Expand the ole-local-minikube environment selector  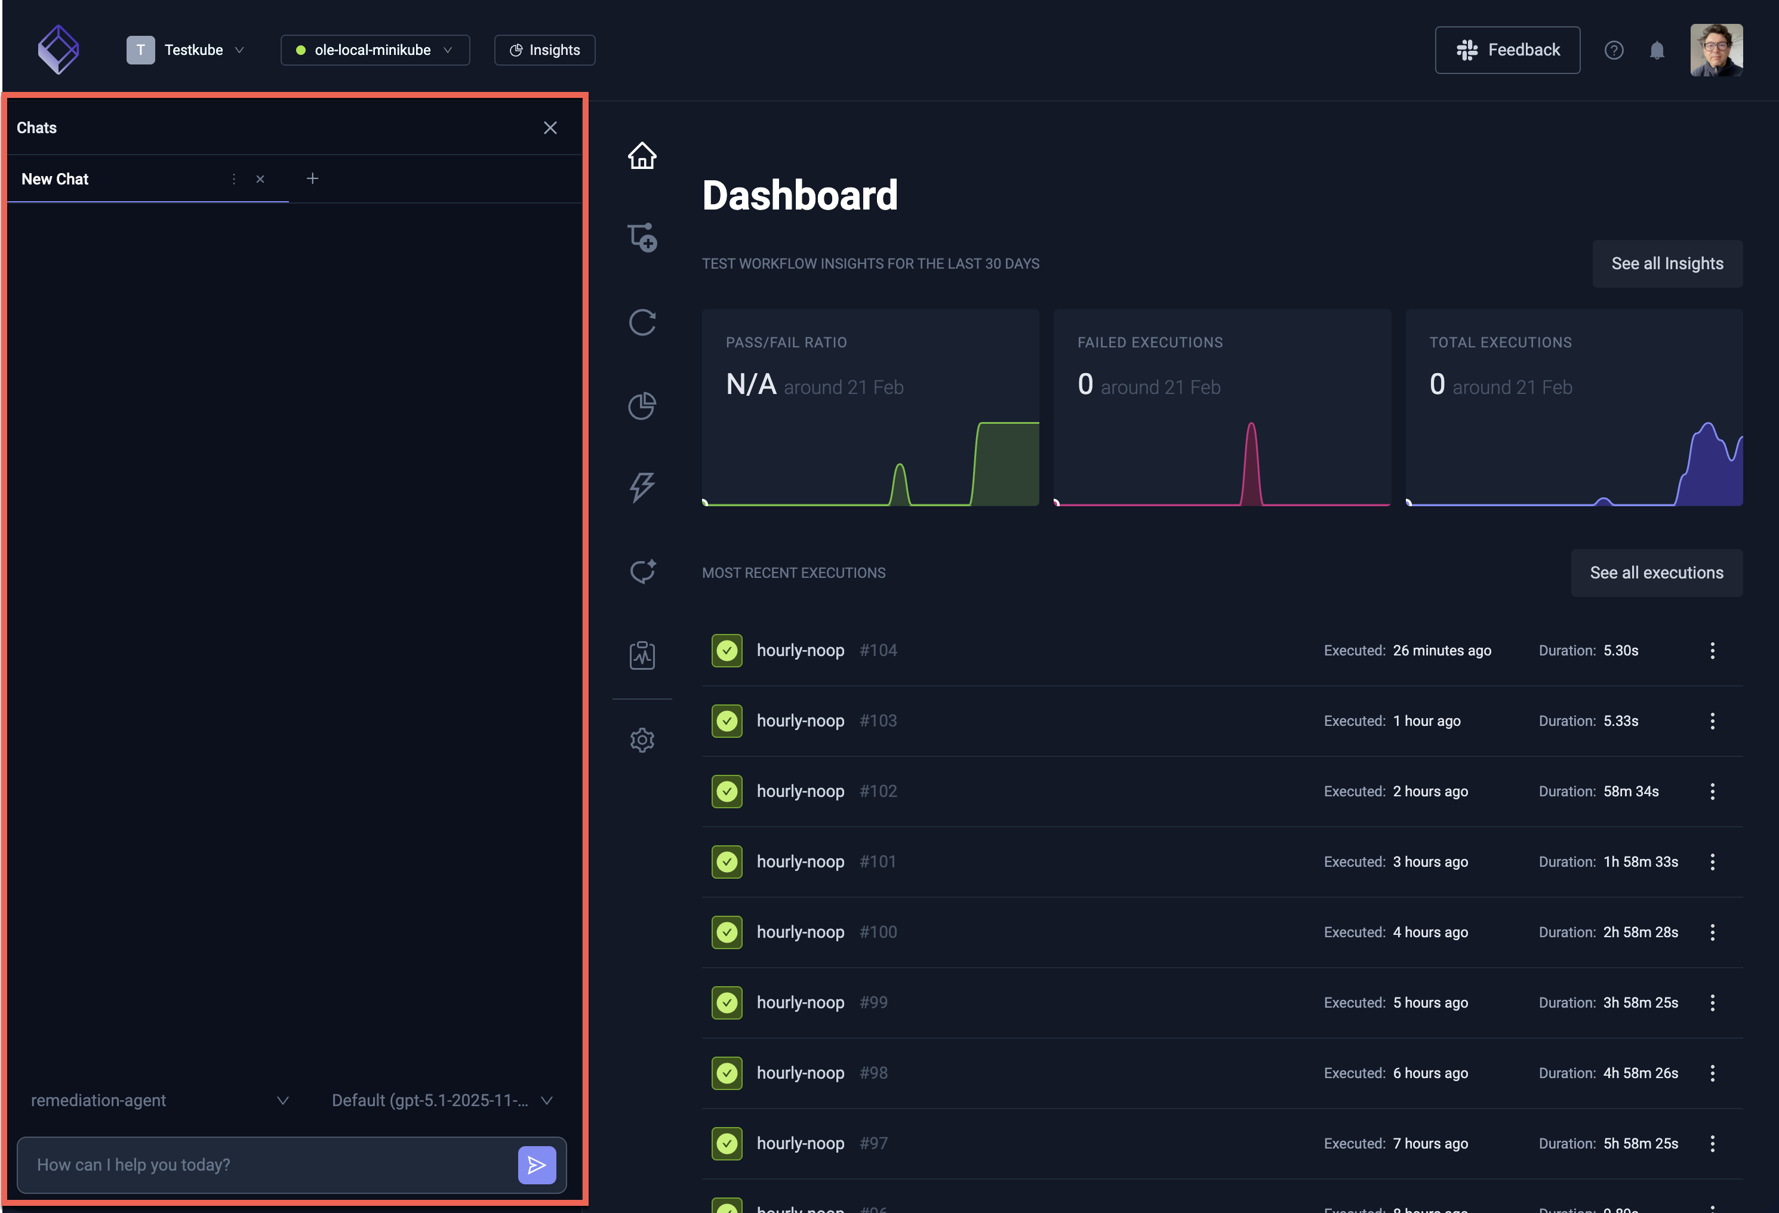click(x=374, y=50)
